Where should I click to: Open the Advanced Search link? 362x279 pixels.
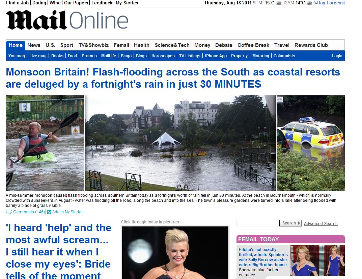321,224
